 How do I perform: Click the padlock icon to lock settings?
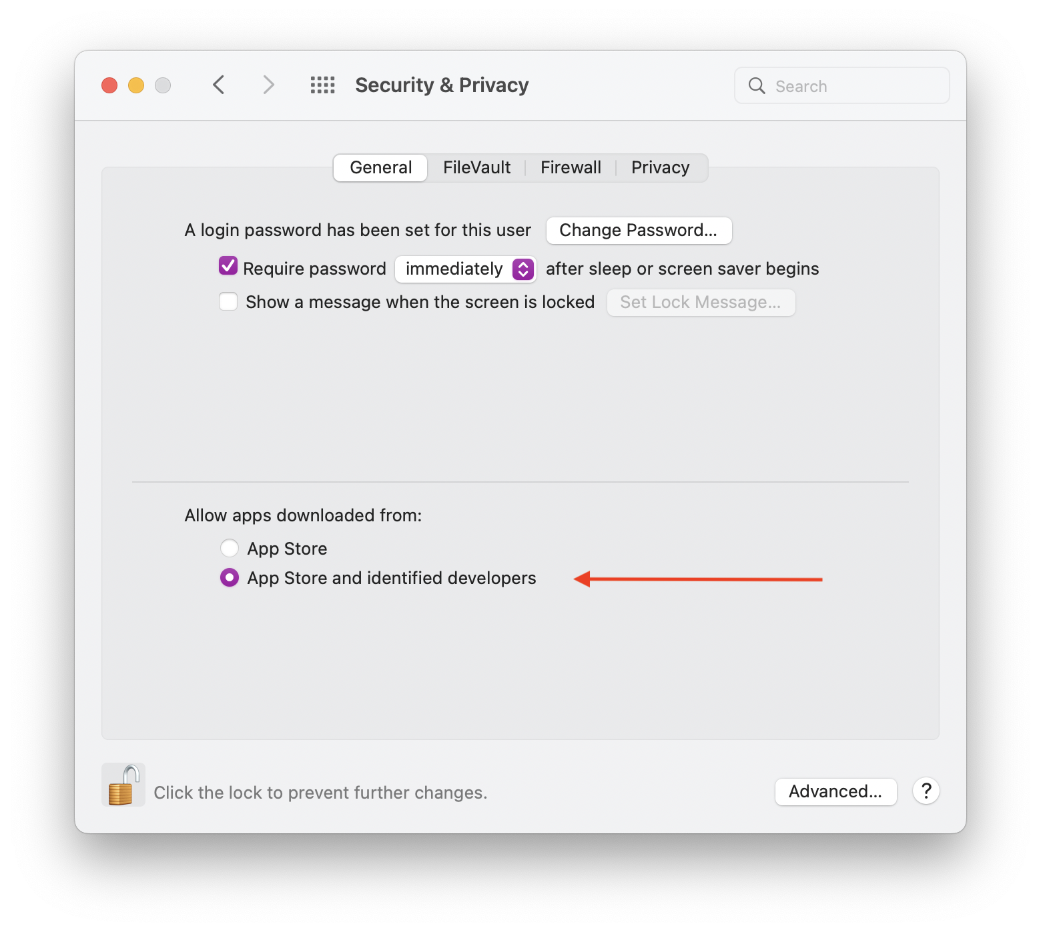click(123, 785)
